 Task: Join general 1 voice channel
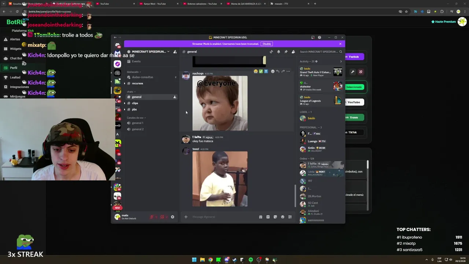[x=151, y=123]
